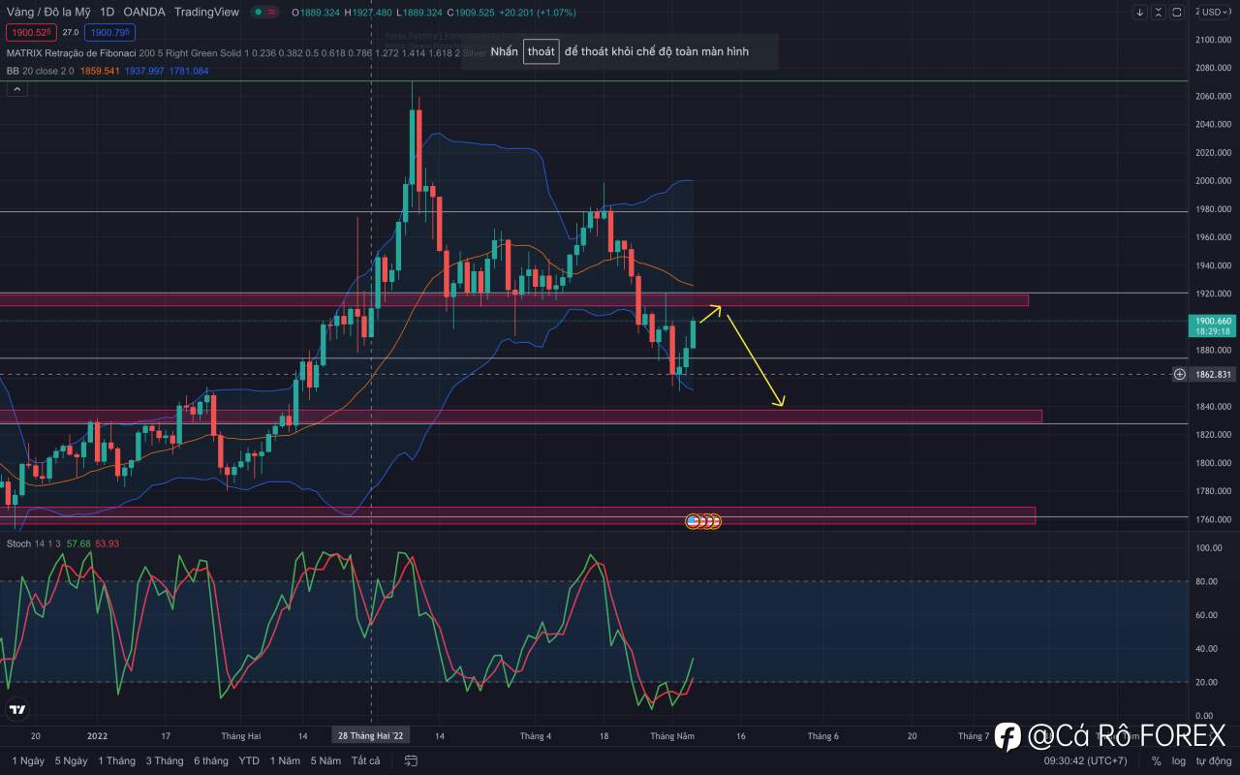Select the top red resistance zone near 1915

513,300
